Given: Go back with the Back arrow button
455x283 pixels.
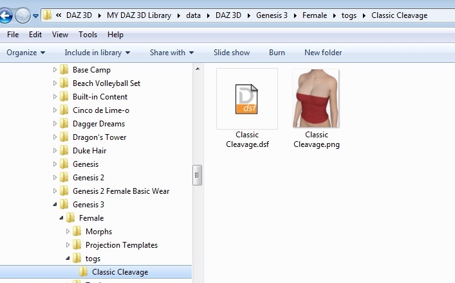Looking at the screenshot, I should [x=5, y=15].
